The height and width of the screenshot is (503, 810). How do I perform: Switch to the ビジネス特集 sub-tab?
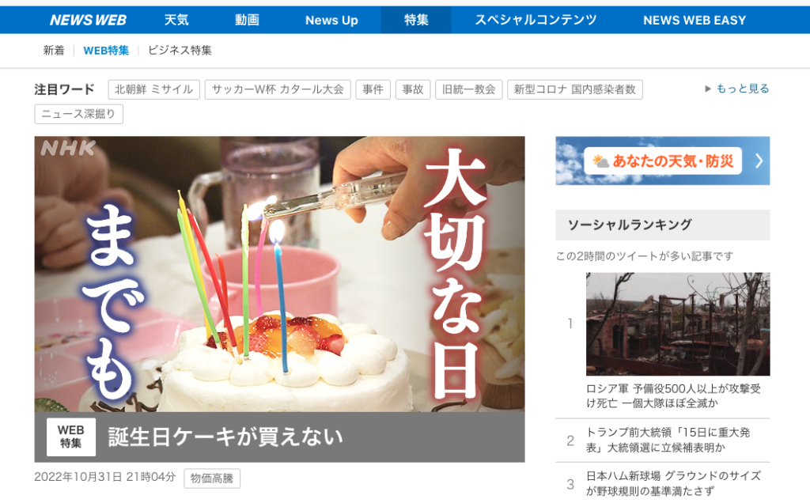180,50
